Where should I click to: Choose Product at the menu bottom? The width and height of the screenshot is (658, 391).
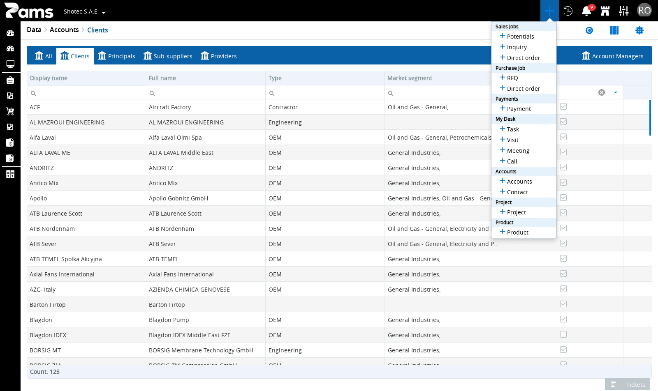pyautogui.click(x=524, y=232)
